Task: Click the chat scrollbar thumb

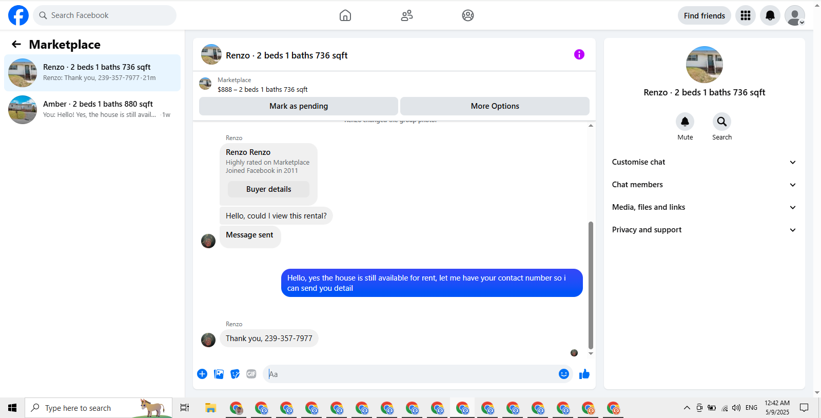Action: click(x=591, y=285)
